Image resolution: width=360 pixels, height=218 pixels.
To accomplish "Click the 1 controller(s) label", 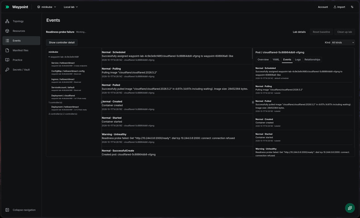I will (55, 102).
